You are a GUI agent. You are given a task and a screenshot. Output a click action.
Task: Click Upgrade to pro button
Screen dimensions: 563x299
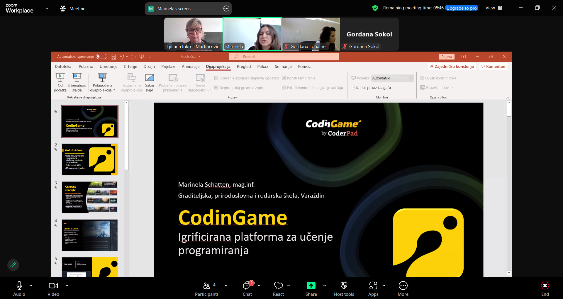pos(462,8)
